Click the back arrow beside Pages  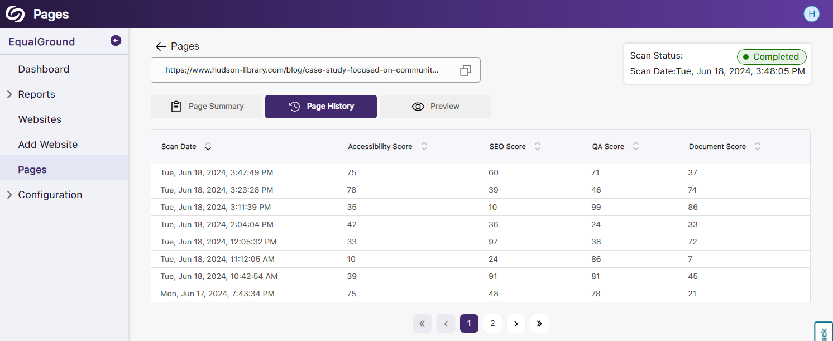tap(161, 46)
